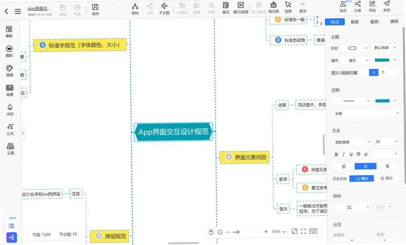Align text to the right
This screenshot has height=245, width=406.
387,166
